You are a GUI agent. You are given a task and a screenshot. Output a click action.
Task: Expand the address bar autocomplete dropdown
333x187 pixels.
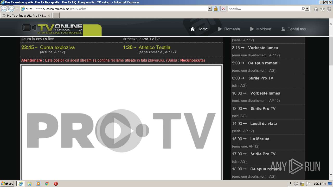click(x=210, y=9)
